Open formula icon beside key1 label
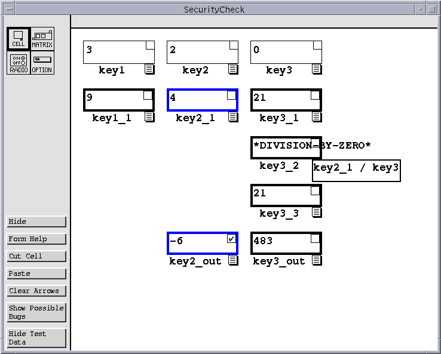Viewport: 441px width, 354px height. (149, 69)
